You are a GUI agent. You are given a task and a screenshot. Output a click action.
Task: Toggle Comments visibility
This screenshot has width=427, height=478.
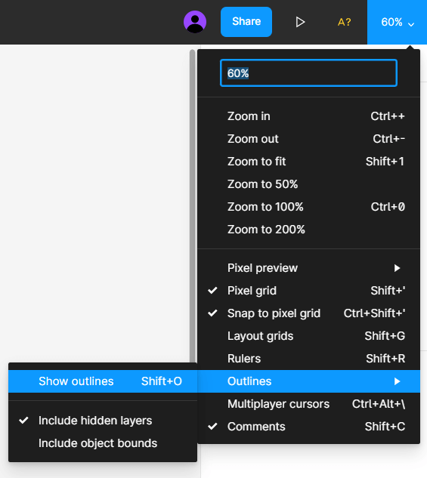point(308,427)
